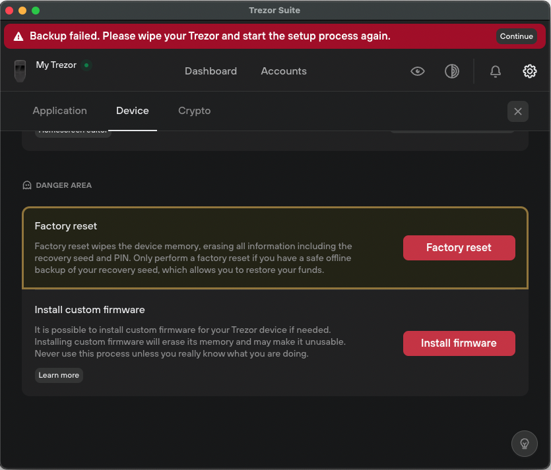Click the factory reset description paragraph

193,258
